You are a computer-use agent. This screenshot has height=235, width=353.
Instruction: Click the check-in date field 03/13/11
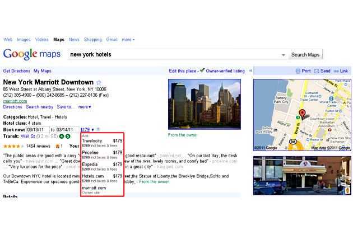pyautogui.click(x=38, y=130)
